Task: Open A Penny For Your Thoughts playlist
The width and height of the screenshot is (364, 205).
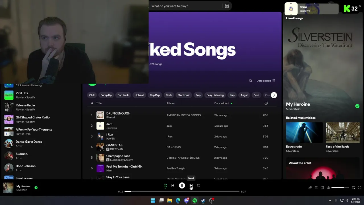Action: click(41, 132)
